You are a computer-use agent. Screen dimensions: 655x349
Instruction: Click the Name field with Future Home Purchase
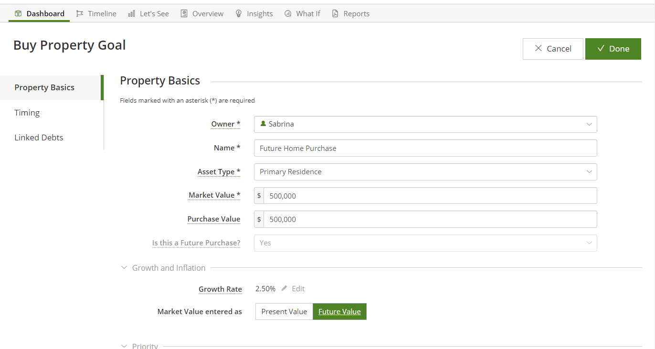pos(425,148)
